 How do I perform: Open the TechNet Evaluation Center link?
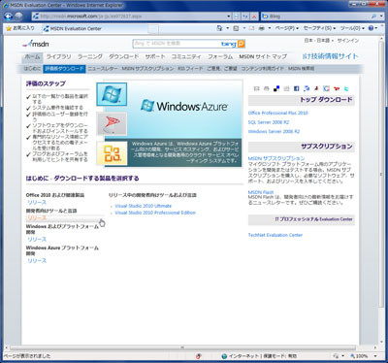[275, 235]
